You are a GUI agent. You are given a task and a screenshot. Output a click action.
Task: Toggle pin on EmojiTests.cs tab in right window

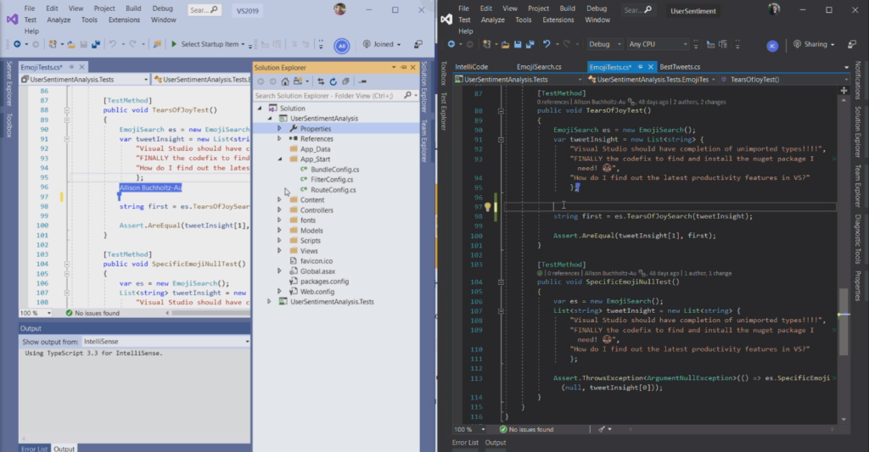pyautogui.click(x=640, y=67)
